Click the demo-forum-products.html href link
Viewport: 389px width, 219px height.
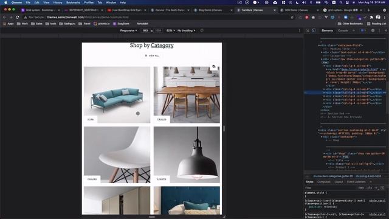(x=359, y=69)
